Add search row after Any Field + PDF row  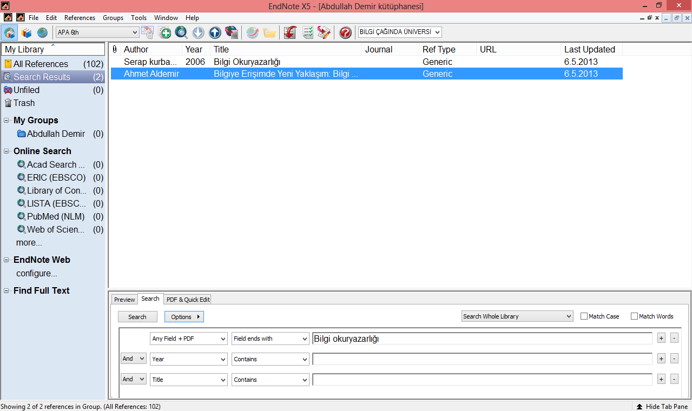pyautogui.click(x=661, y=339)
